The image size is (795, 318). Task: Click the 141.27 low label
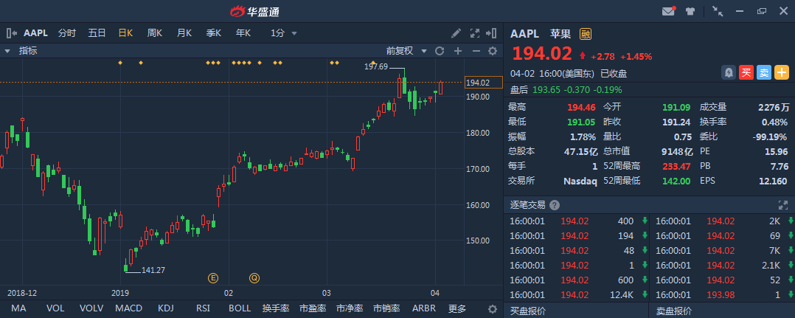(x=153, y=270)
